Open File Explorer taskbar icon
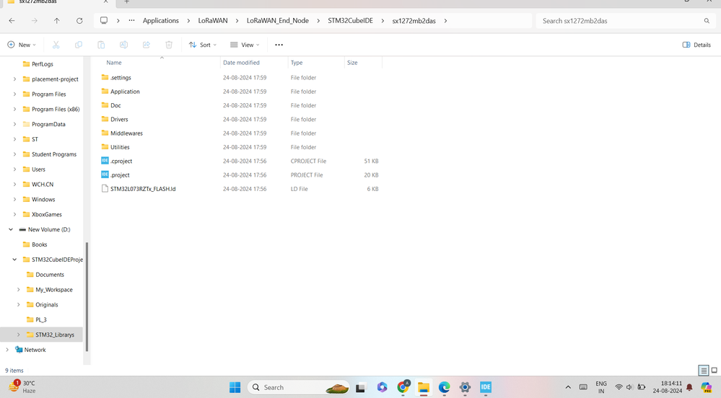Screen dimensions: 721x398 pos(423,387)
